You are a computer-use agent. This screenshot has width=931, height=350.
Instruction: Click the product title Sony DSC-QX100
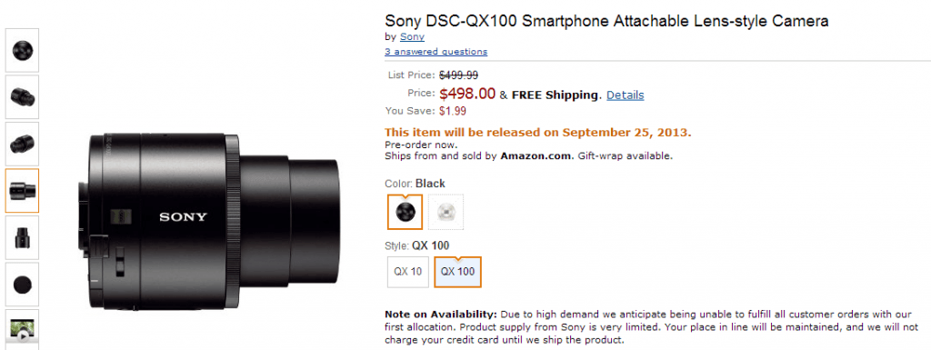pyautogui.click(x=606, y=21)
